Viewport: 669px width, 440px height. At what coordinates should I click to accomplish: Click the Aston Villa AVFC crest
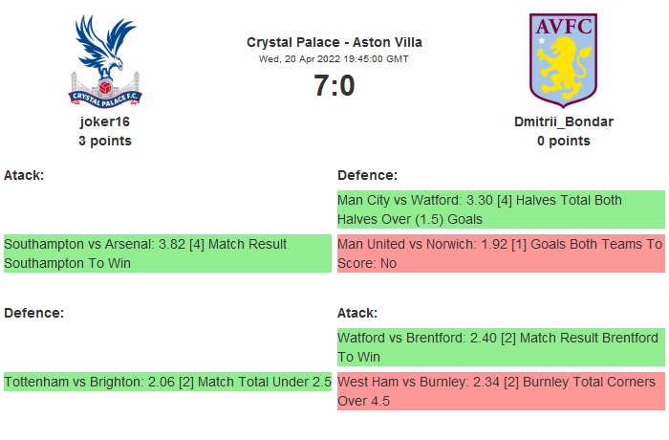tap(563, 57)
